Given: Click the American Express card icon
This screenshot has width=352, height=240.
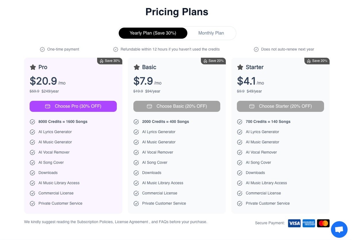Looking at the screenshot, I should [309, 223].
